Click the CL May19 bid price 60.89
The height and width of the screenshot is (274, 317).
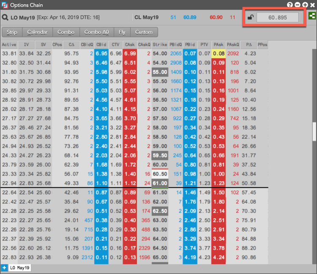click(190, 17)
